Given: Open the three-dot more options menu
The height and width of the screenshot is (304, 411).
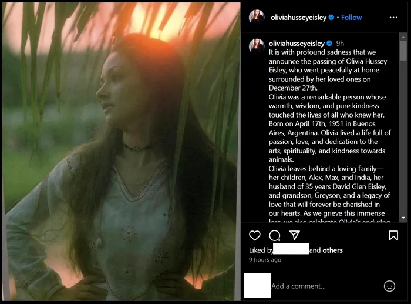Looking at the screenshot, I should [x=393, y=18].
